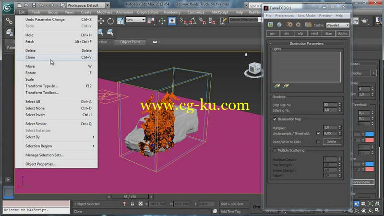Switch to the FumeFX rend tab
Image resolution: width=384 pixels, height=216 pixels.
(x=314, y=34)
